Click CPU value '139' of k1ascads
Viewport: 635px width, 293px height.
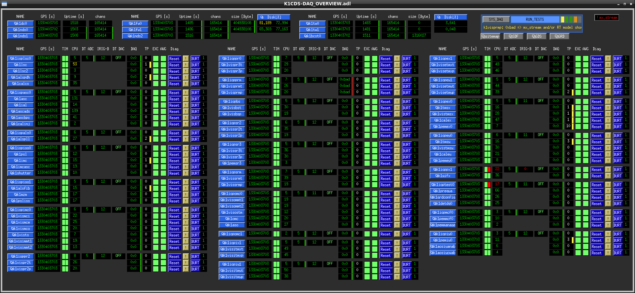(75, 111)
